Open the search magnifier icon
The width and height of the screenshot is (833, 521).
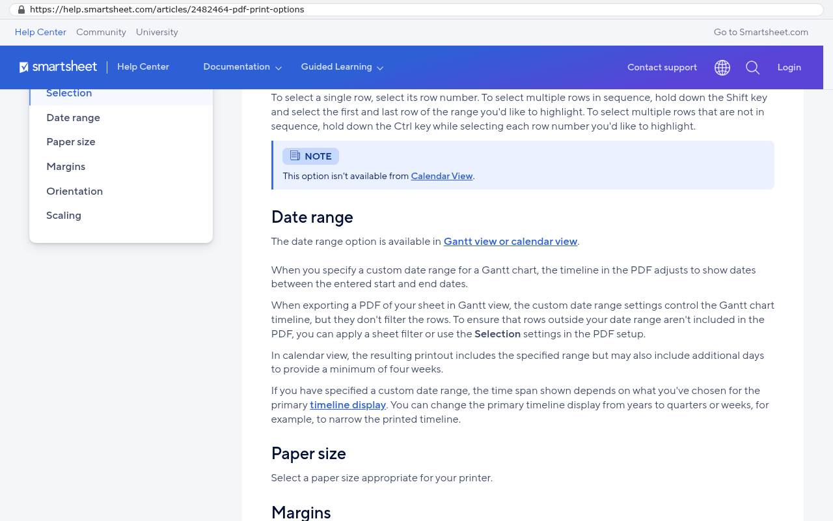coord(753,68)
